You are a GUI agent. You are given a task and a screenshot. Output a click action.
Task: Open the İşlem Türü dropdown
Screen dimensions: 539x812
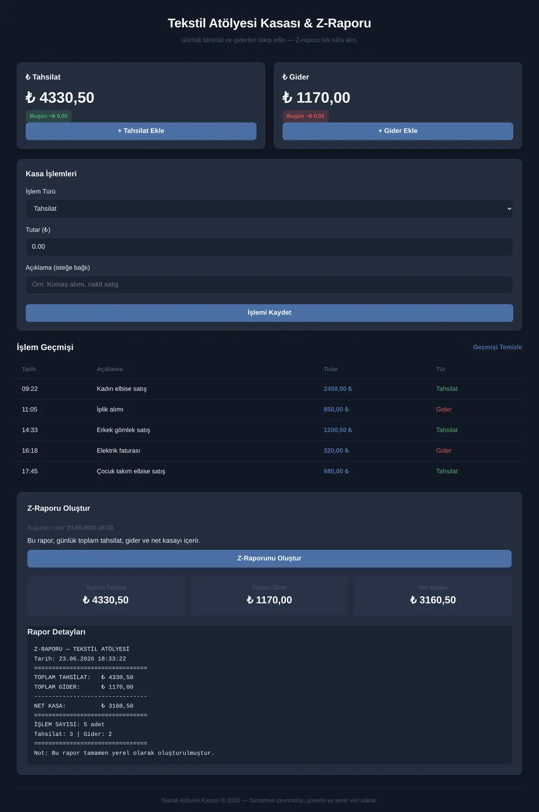coord(269,209)
